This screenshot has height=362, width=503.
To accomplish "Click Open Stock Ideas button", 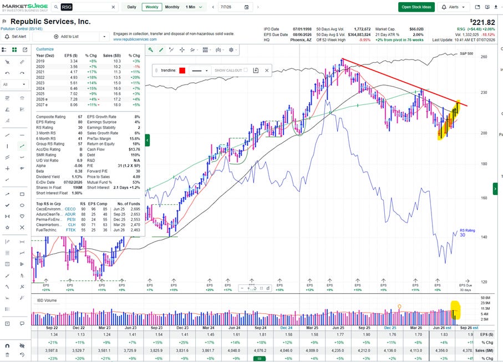I will pos(416,7).
